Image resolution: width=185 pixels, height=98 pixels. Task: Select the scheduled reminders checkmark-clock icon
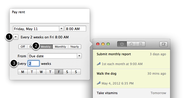122,44
